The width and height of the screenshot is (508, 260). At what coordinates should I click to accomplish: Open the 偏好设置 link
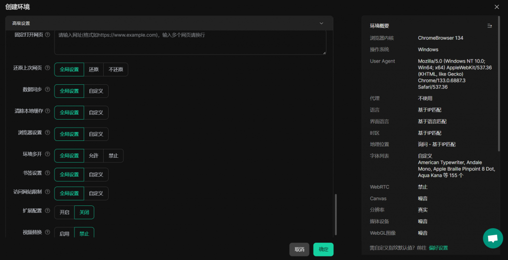pos(438,248)
